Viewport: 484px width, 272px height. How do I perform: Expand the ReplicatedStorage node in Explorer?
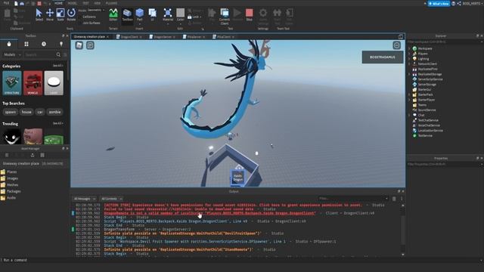pos(409,74)
